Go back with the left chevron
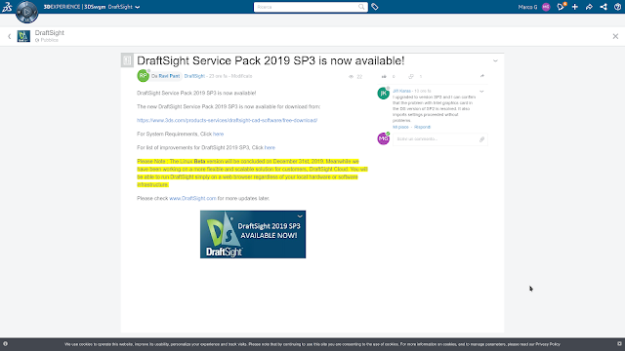Screen dimensions: 625x351 [9, 36]
